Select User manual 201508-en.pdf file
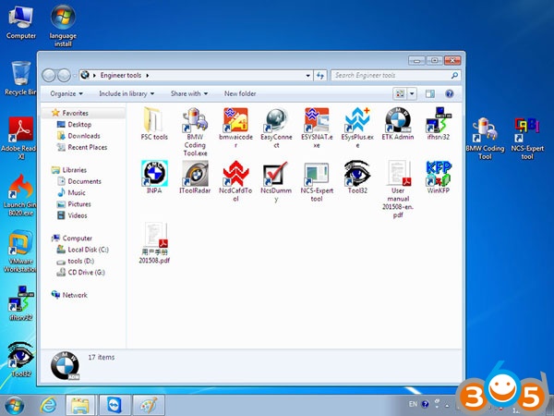 [398, 190]
